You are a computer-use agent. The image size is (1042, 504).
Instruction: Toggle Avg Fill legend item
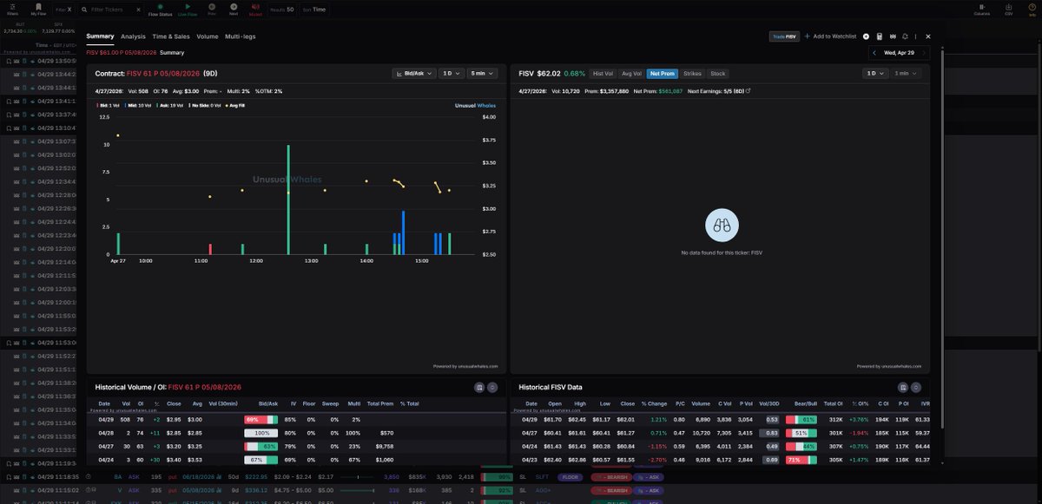click(237, 105)
